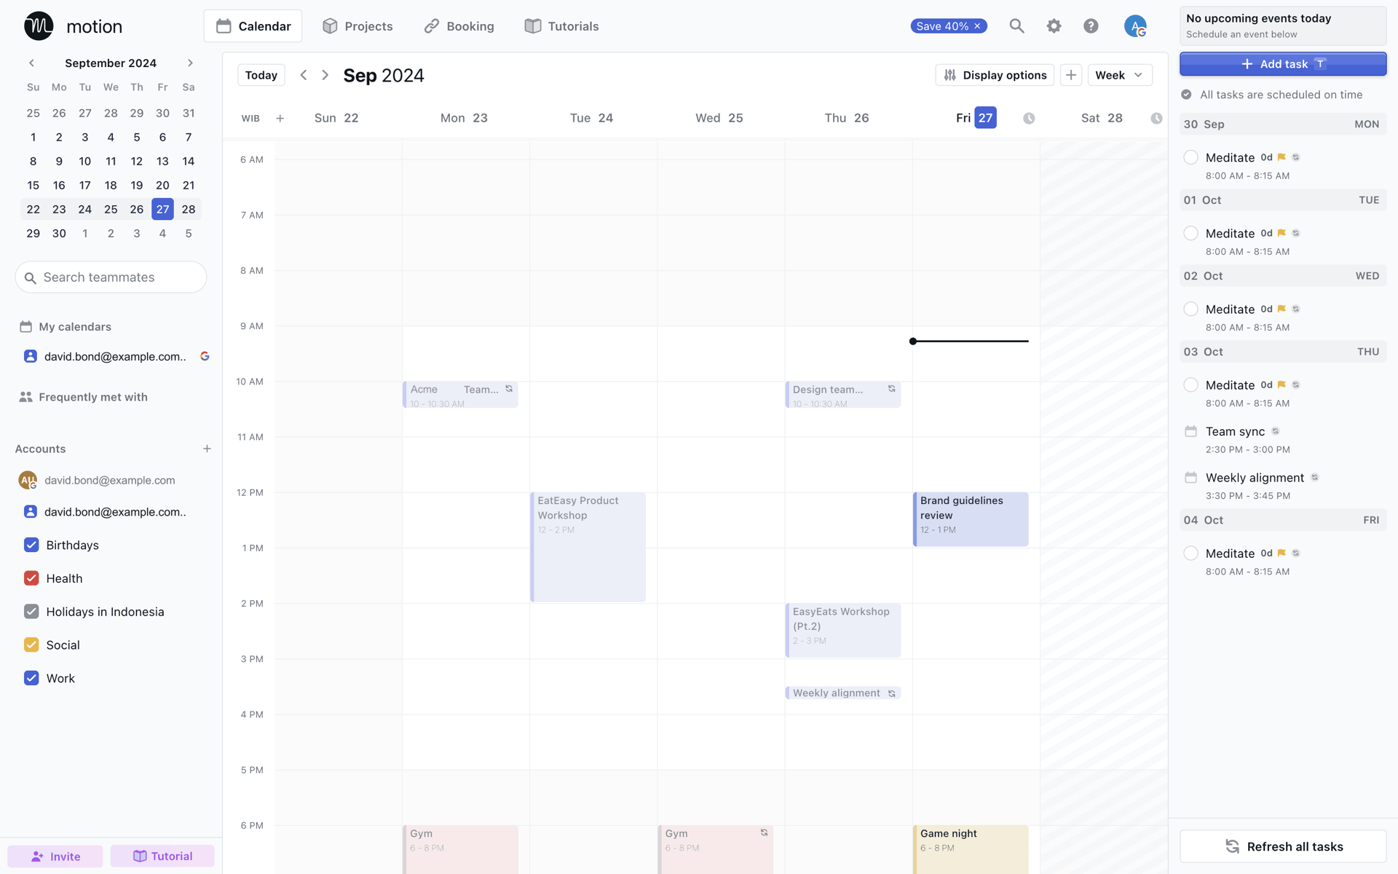The width and height of the screenshot is (1398, 874).
Task: Click the clock icon beside Fri 27
Action: tap(1029, 118)
